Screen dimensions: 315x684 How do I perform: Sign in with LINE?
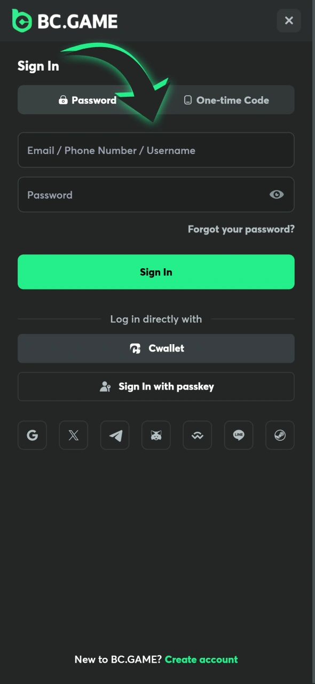(x=238, y=435)
